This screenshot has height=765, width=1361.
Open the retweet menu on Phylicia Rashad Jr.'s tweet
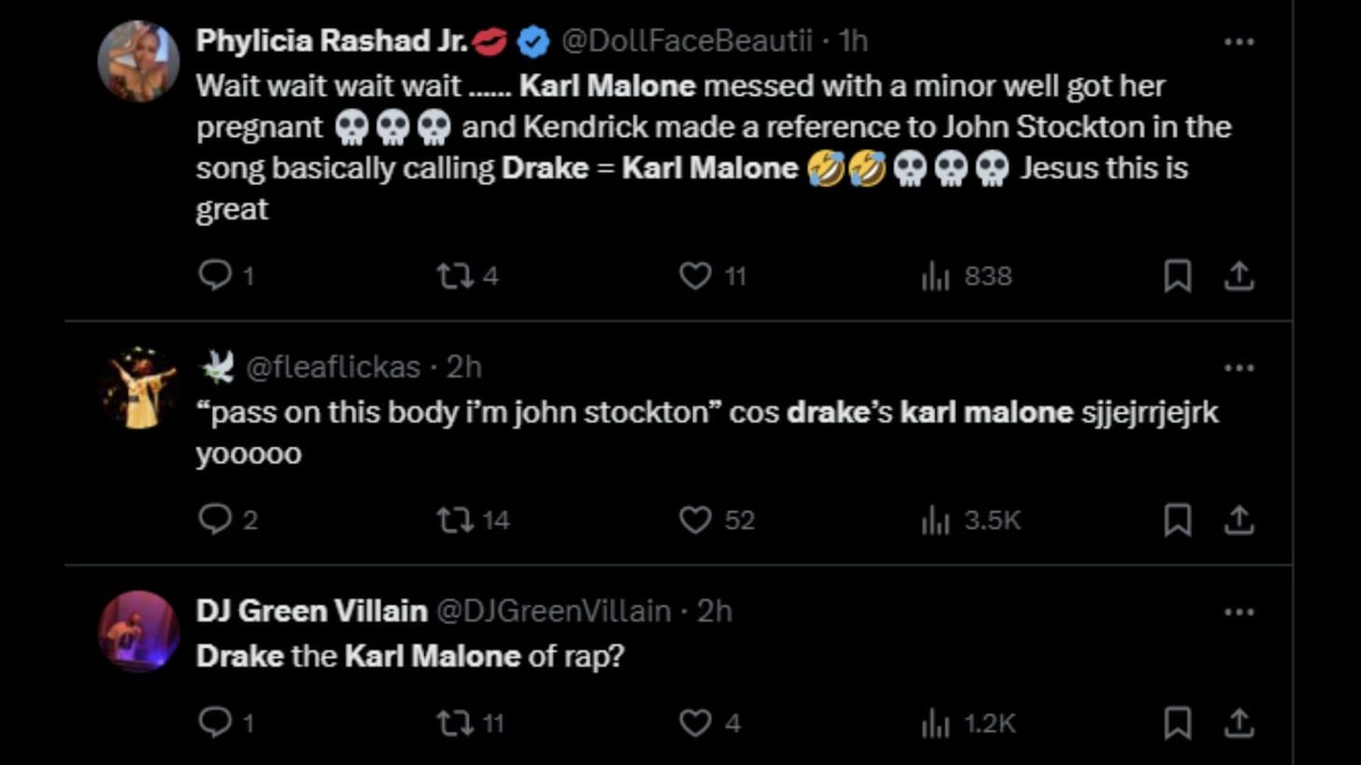(458, 275)
